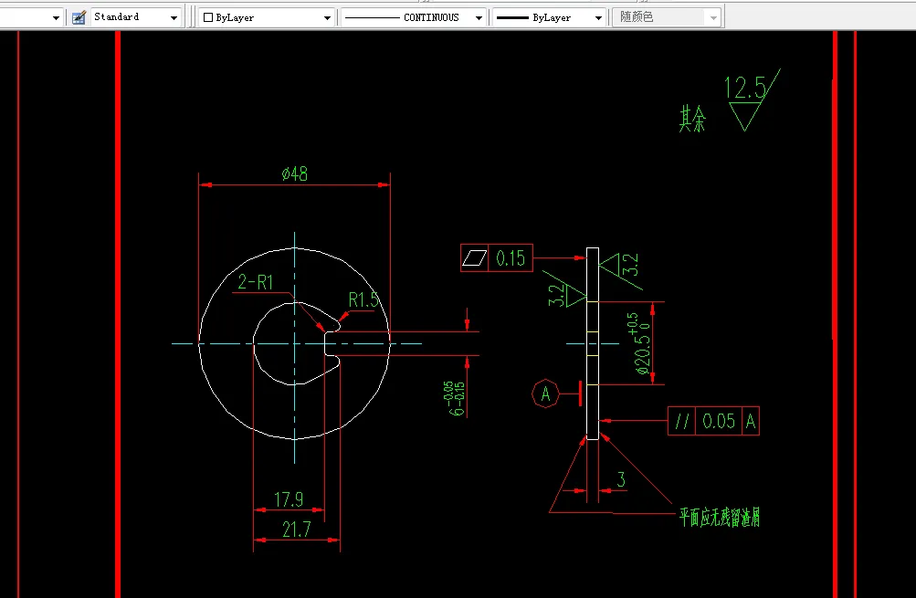
Task: Click the circled datum A marker
Action: click(x=545, y=393)
